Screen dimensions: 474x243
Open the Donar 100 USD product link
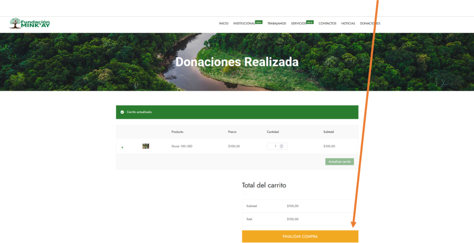[182, 146]
